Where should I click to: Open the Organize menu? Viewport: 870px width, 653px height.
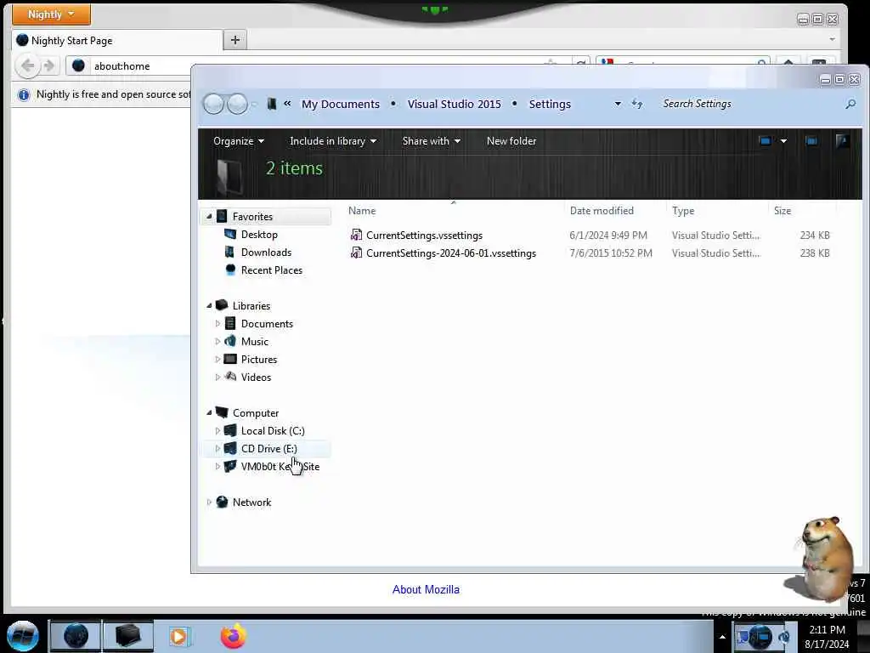point(239,141)
